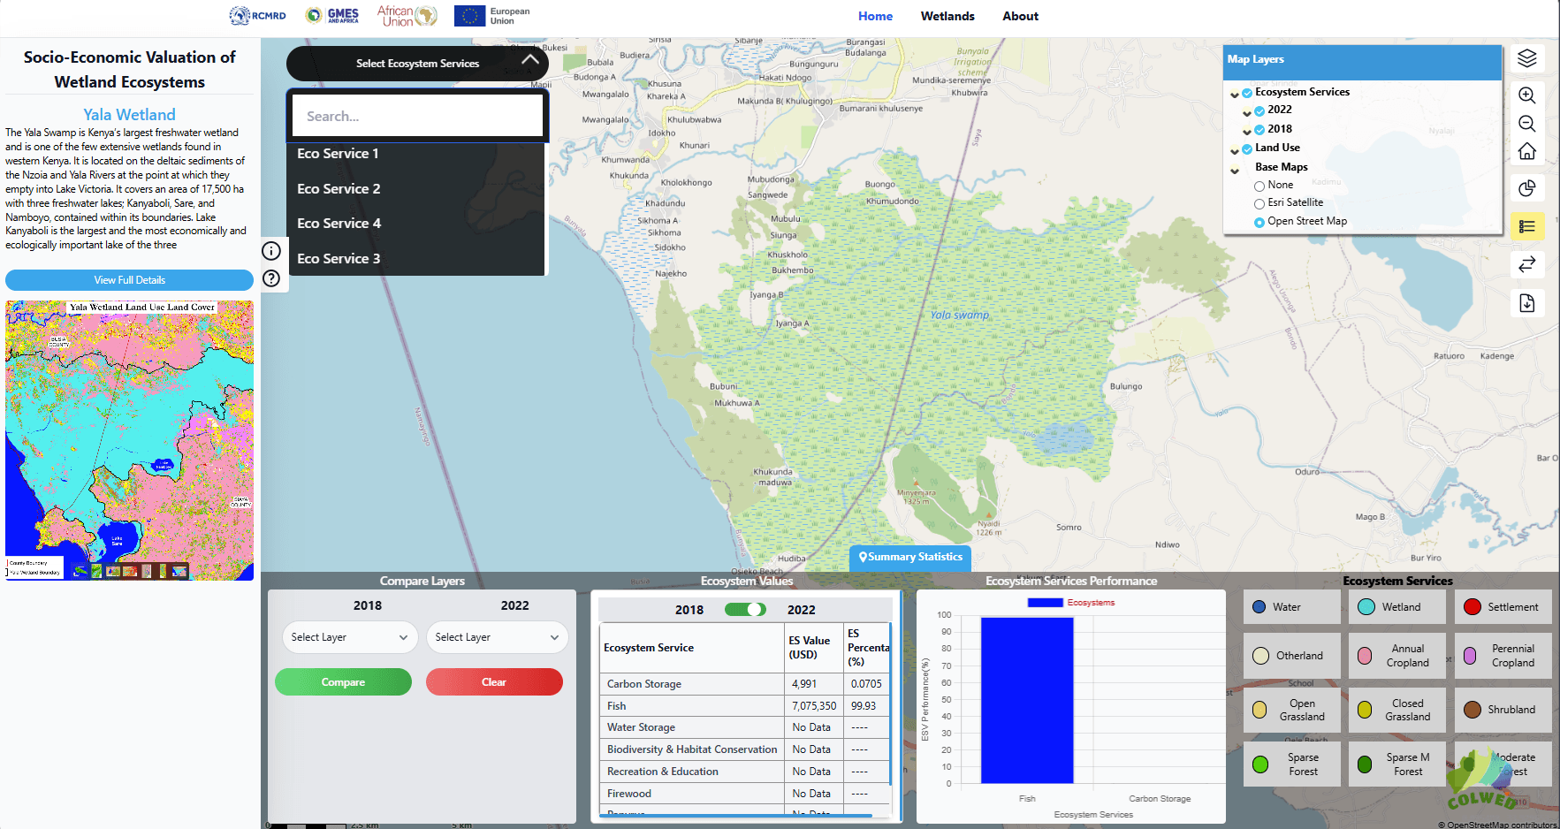Click the Summary Statistics location pin icon

[863, 557]
